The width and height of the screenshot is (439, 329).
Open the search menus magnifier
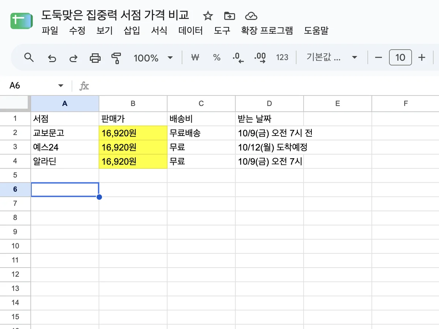pos(29,57)
